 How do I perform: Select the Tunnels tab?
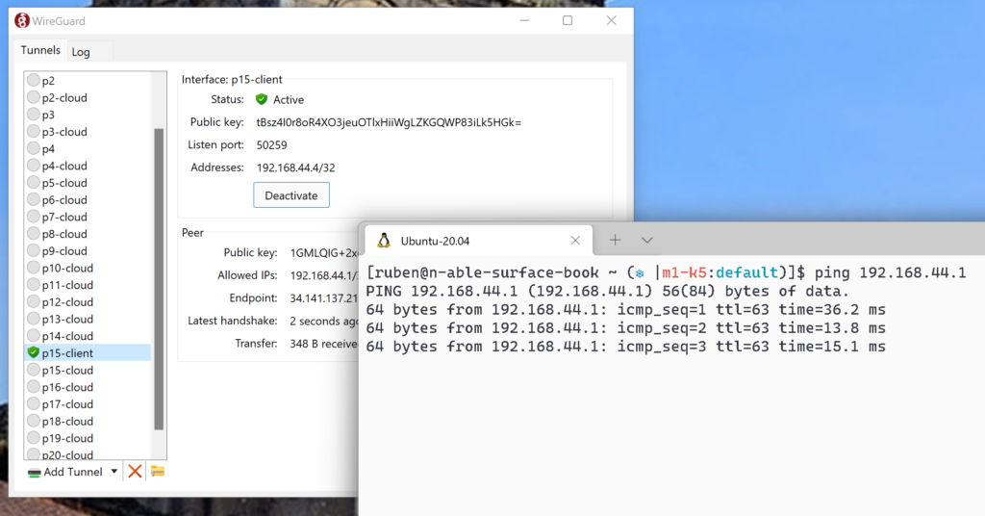click(x=40, y=51)
